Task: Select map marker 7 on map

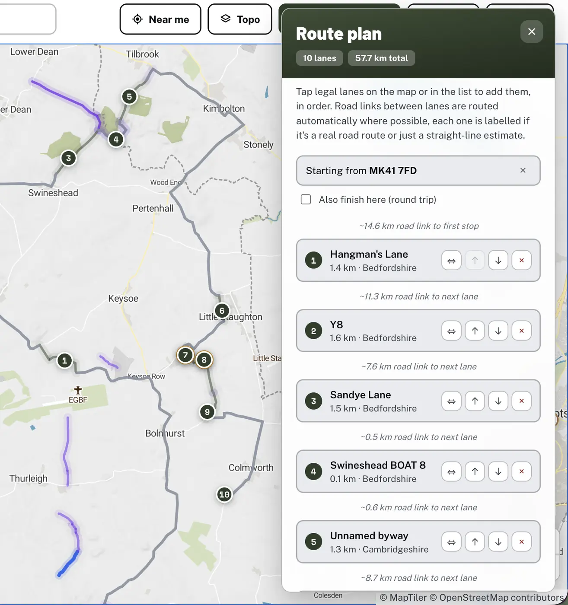Action: 185,355
